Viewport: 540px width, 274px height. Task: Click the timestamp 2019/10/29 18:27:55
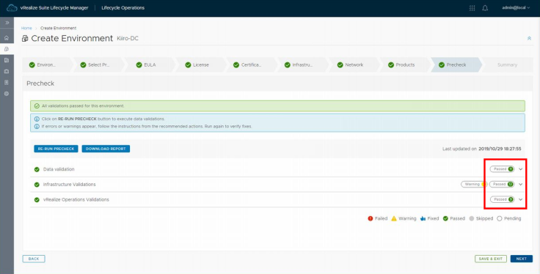[500, 149]
